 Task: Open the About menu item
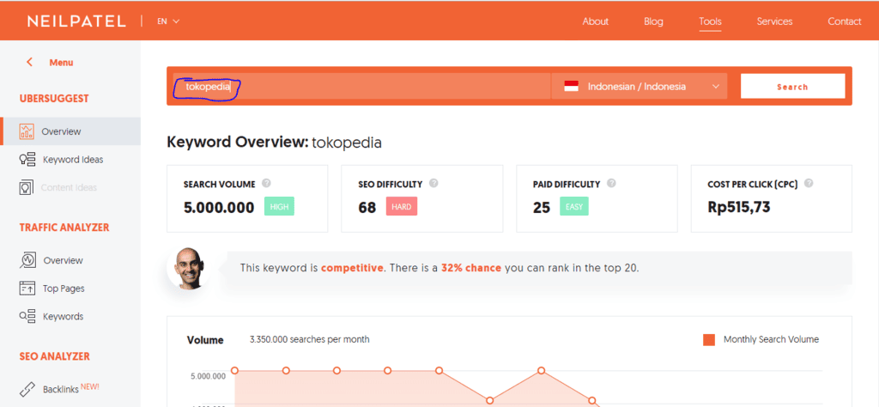point(596,21)
